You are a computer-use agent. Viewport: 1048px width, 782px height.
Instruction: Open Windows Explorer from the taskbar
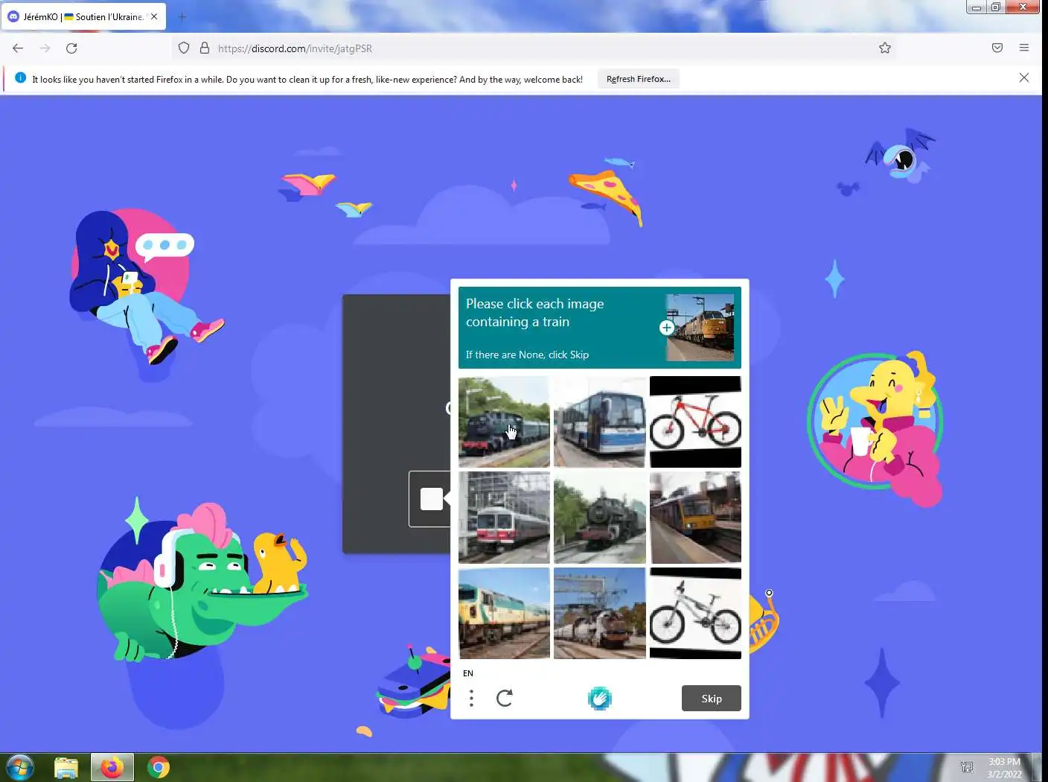pos(66,767)
